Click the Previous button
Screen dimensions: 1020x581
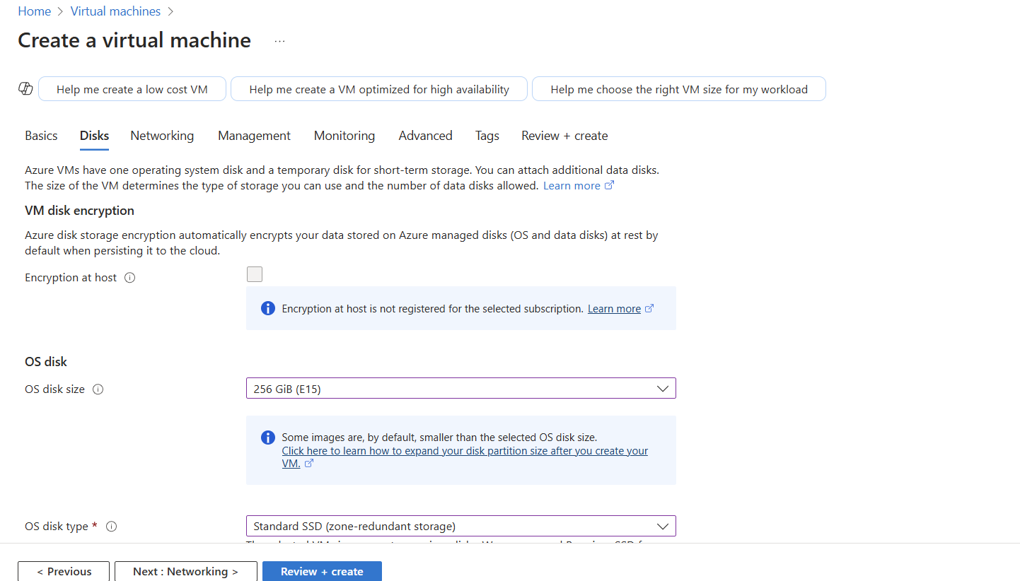point(64,571)
